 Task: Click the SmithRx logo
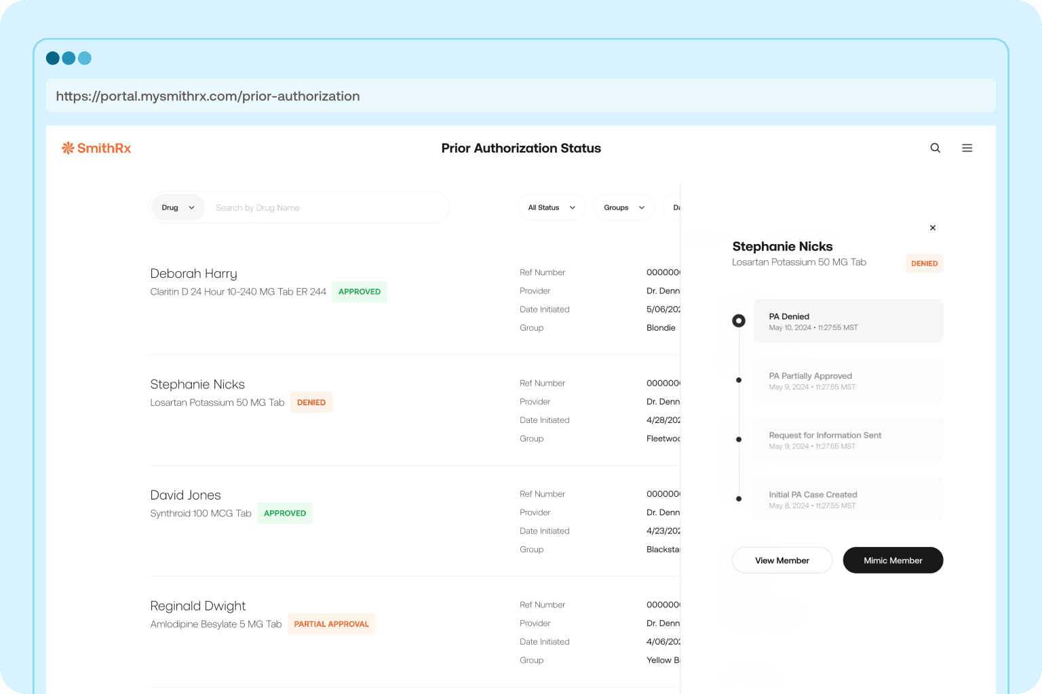96,148
